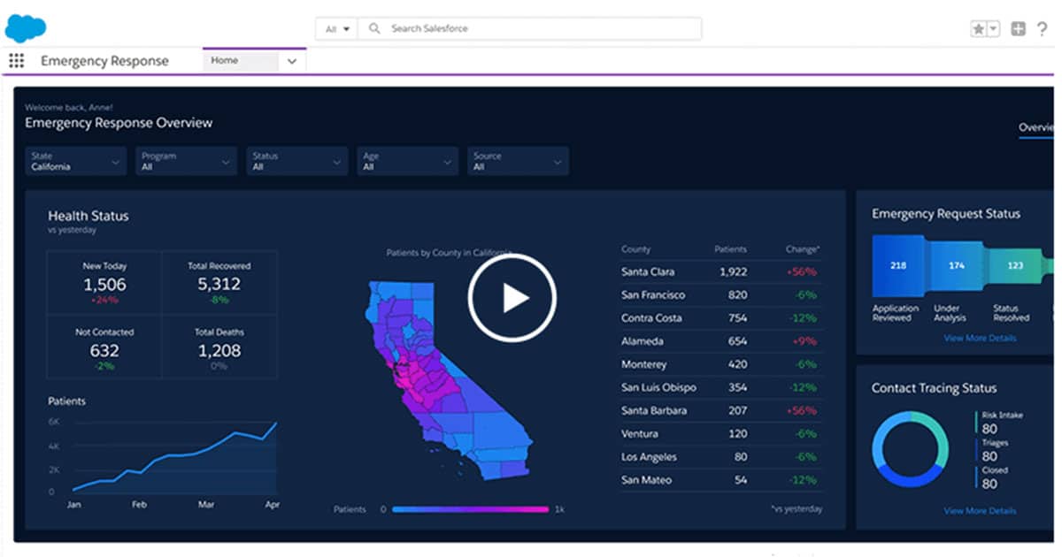Expand the State filter set to California
Image resolution: width=1062 pixels, height=557 pixels.
[x=76, y=162]
